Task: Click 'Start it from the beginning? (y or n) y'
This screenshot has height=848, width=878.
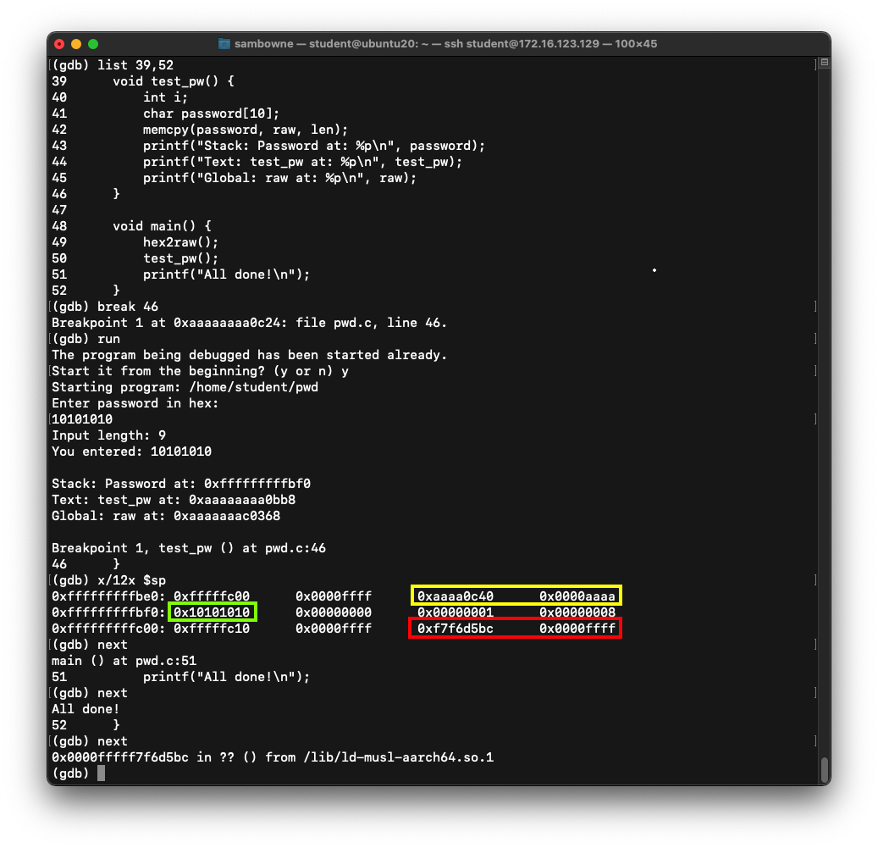Action: coord(200,371)
